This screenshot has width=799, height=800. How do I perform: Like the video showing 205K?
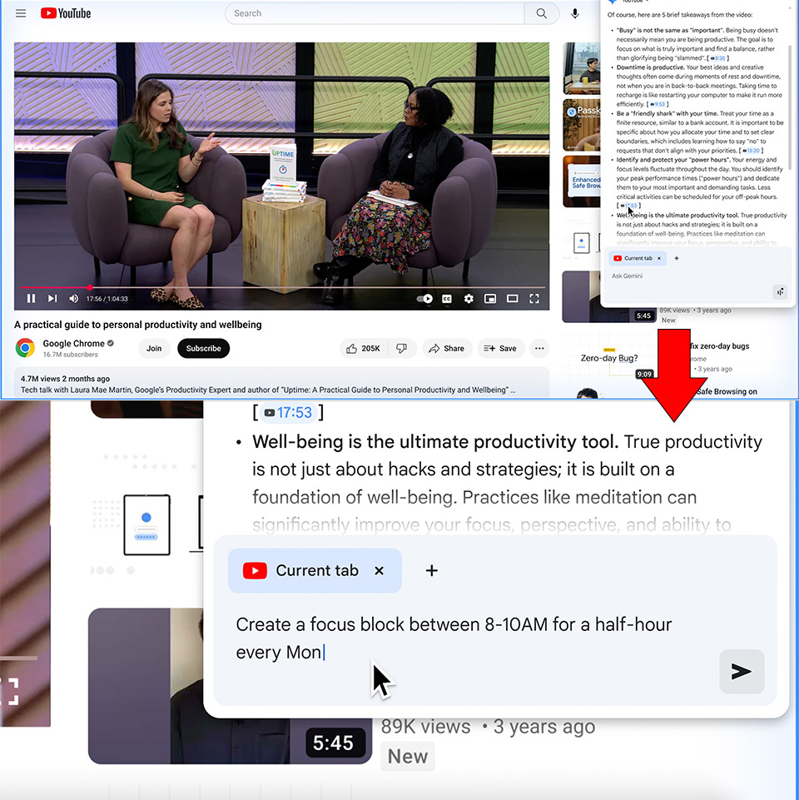pyautogui.click(x=363, y=349)
